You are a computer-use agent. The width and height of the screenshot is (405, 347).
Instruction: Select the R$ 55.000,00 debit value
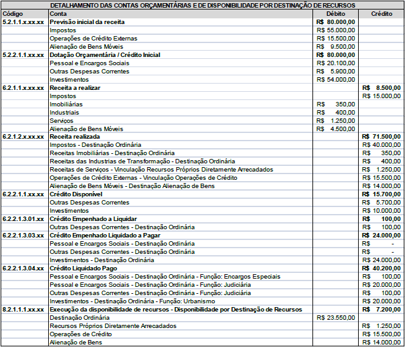click(335, 30)
